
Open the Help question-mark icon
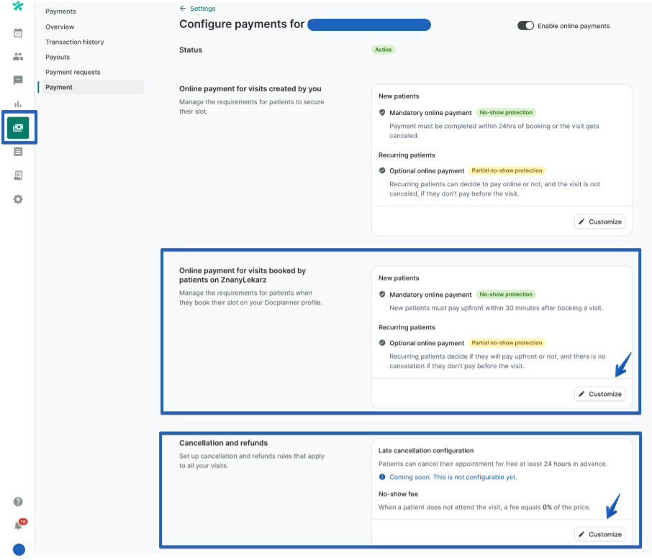coord(18,501)
